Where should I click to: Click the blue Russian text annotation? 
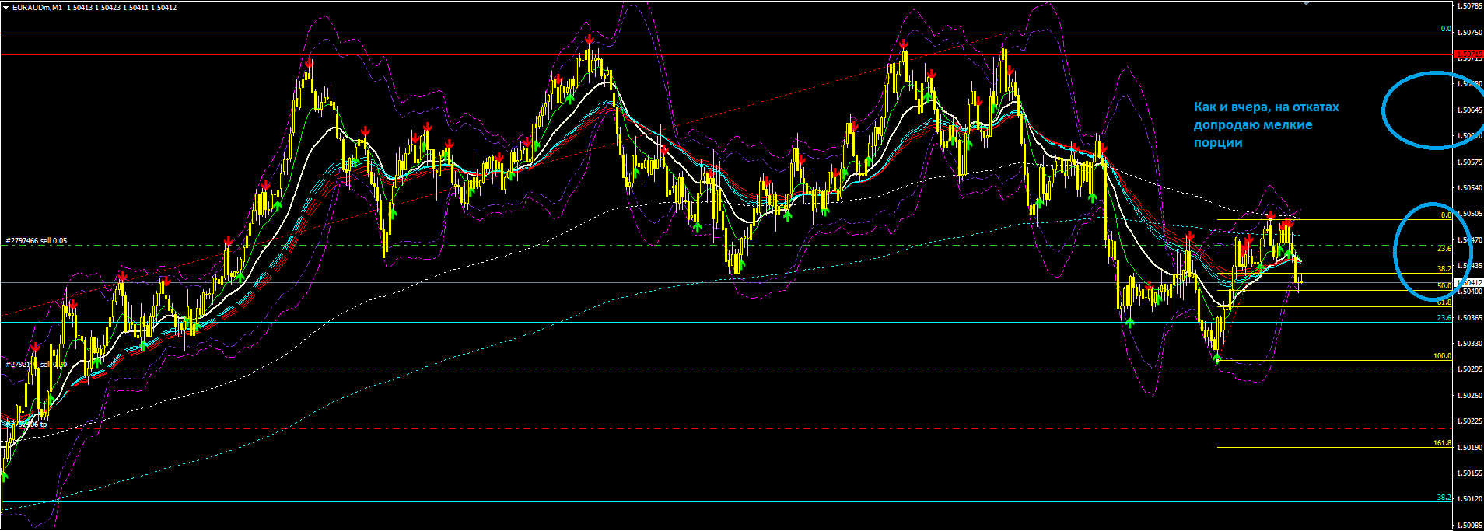pos(1266,124)
